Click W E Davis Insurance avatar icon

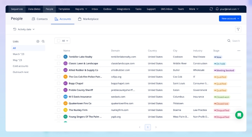point(66,97)
